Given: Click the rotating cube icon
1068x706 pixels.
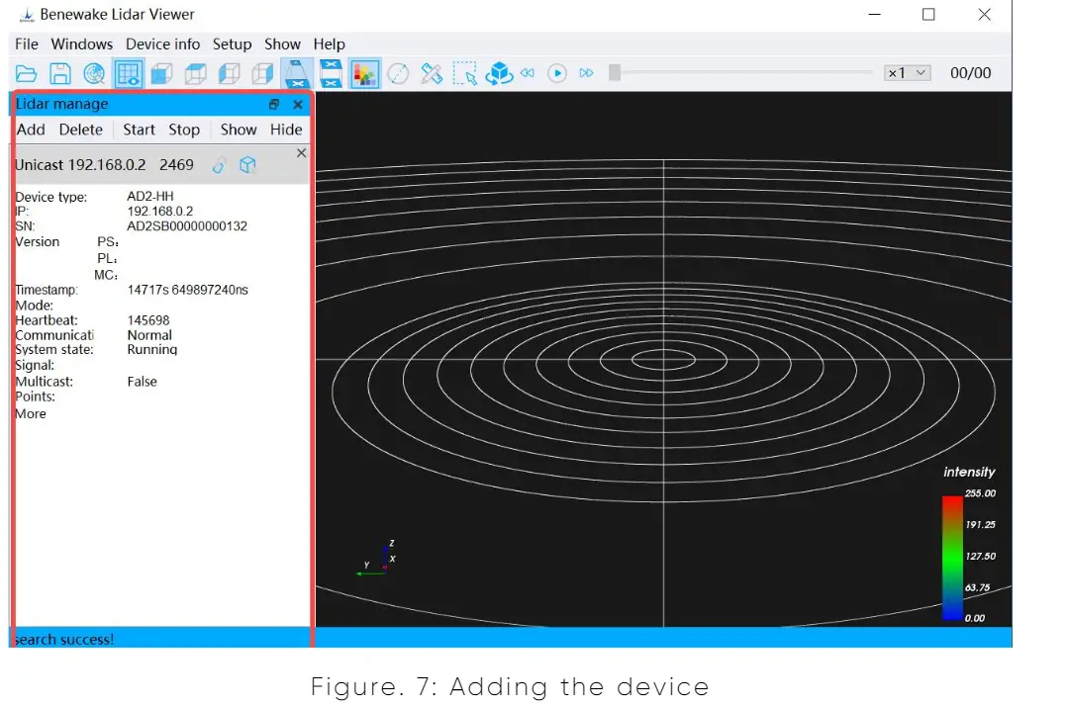Looking at the screenshot, I should tap(499, 73).
